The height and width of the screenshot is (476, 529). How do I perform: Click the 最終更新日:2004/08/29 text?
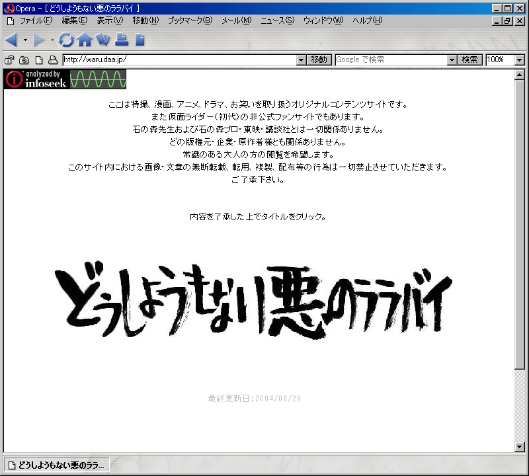click(x=254, y=399)
